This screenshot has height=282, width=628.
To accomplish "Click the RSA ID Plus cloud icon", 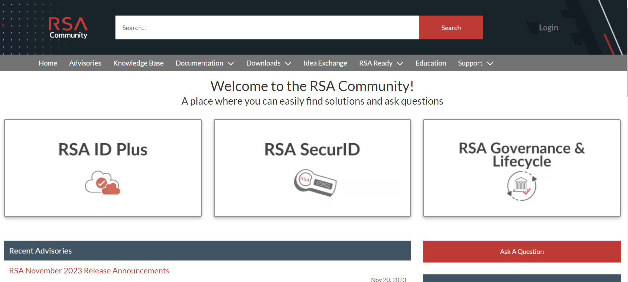I will tap(103, 183).
